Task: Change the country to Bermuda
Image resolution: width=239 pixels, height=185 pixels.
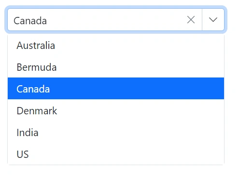Action: coord(116,67)
